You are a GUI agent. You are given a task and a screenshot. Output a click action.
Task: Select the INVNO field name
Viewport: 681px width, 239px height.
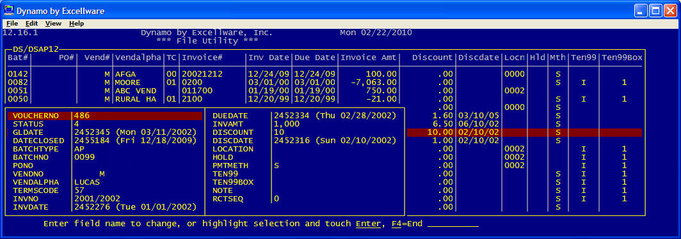pos(26,199)
